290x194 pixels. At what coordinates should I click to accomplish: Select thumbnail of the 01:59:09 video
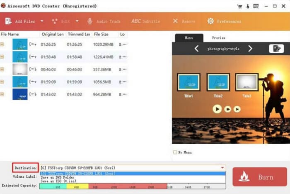(x=20, y=82)
